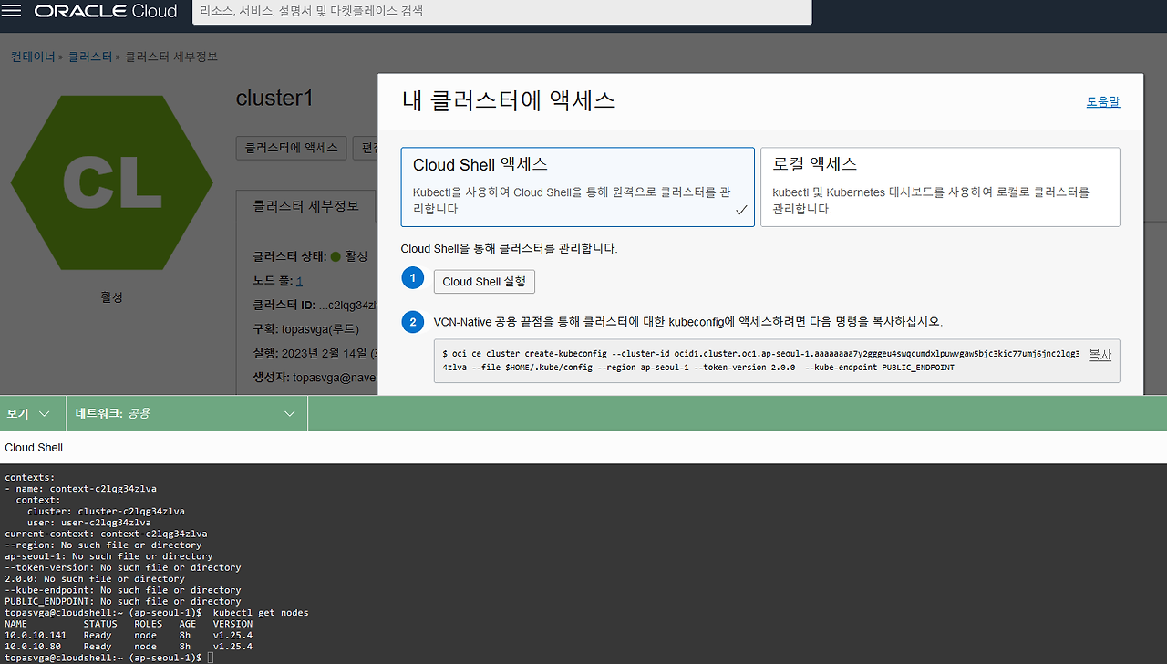Switch to the 클러스터 세부정보 tab
Screen dimensions: 1167x664
305,206
